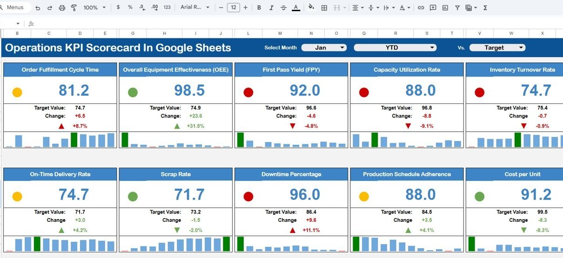Click the font size field showing 12
The width and height of the screenshot is (563, 258).
[233, 8]
